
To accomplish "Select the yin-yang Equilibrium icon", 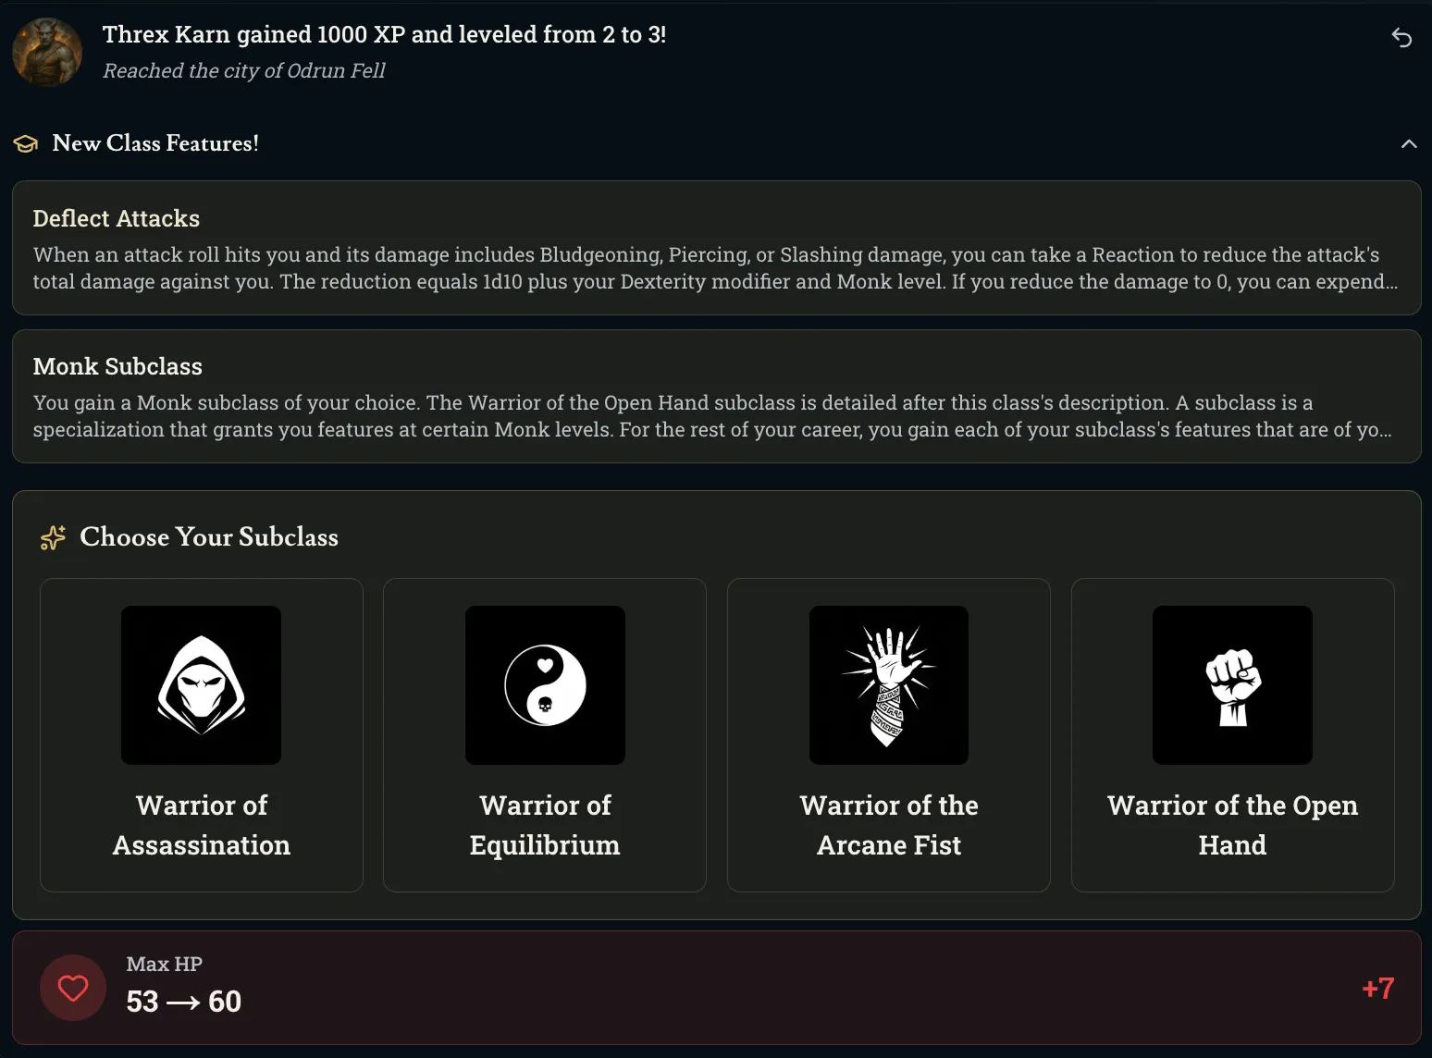I will pos(545,685).
